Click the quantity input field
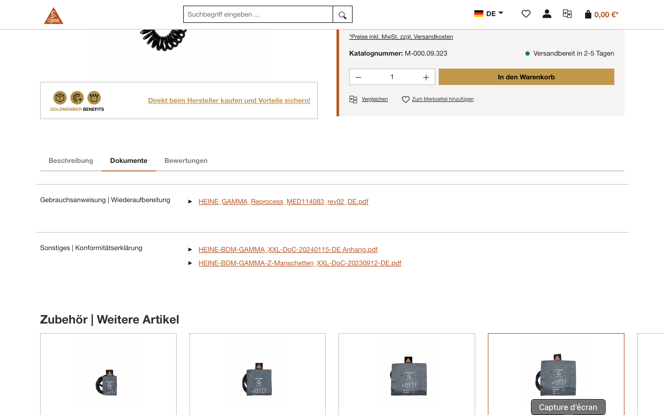 click(x=392, y=77)
